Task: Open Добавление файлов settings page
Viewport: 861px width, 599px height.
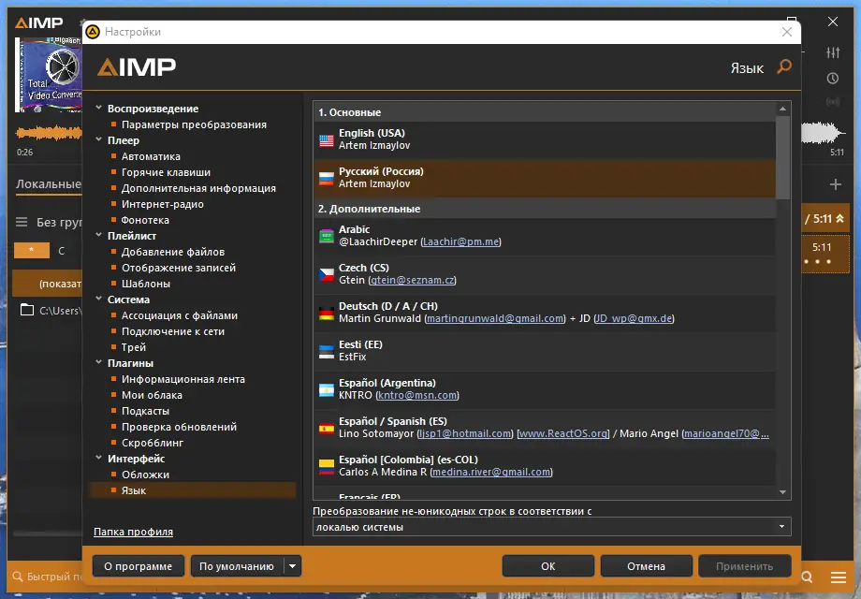Action: pyautogui.click(x=173, y=252)
